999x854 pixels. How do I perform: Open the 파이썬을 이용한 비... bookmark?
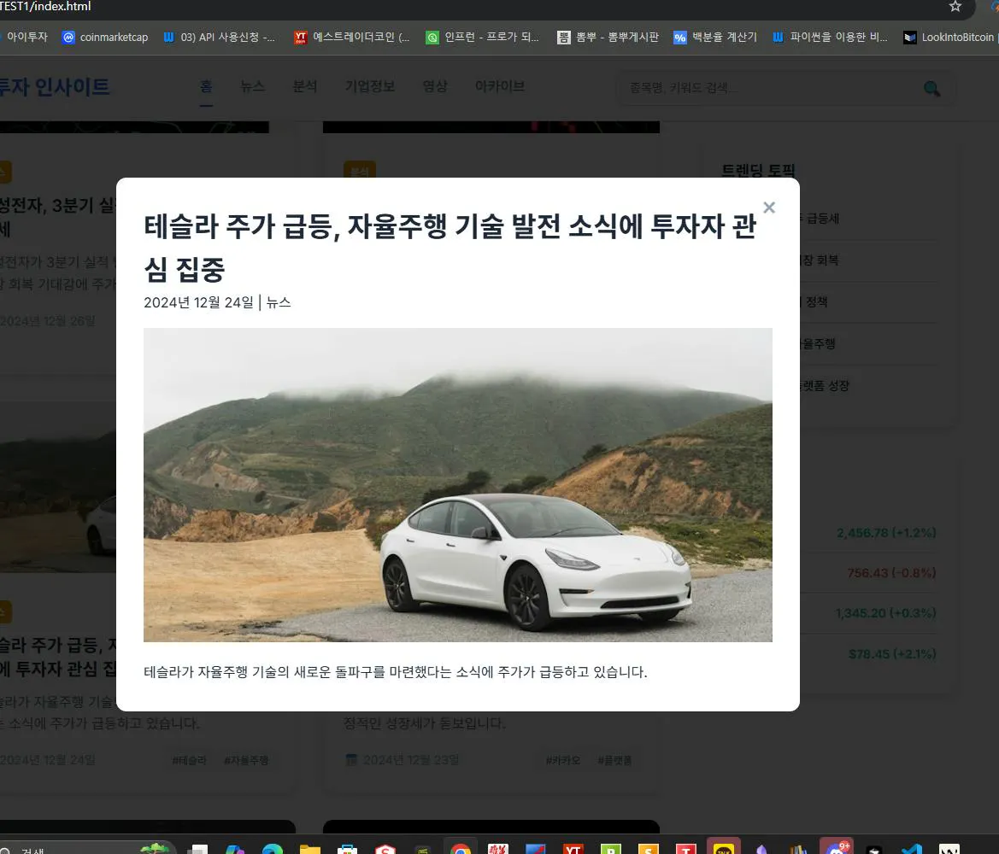830,38
